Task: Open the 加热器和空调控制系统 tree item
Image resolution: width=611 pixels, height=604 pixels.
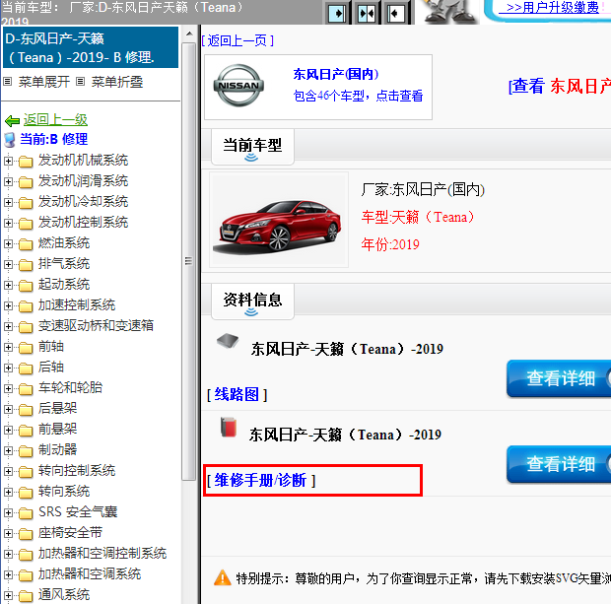Action: [x=102, y=553]
